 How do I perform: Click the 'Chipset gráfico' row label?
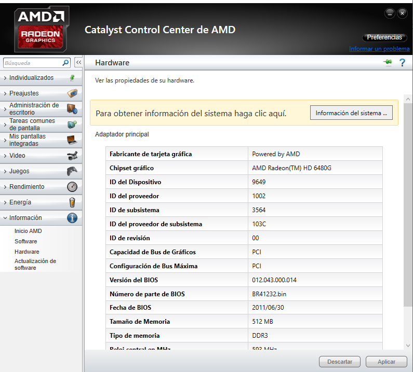(131, 168)
